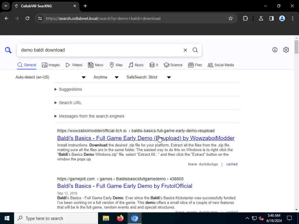Open Windows Start menu
Screen dimensions: 299x224
coord(7,218)
